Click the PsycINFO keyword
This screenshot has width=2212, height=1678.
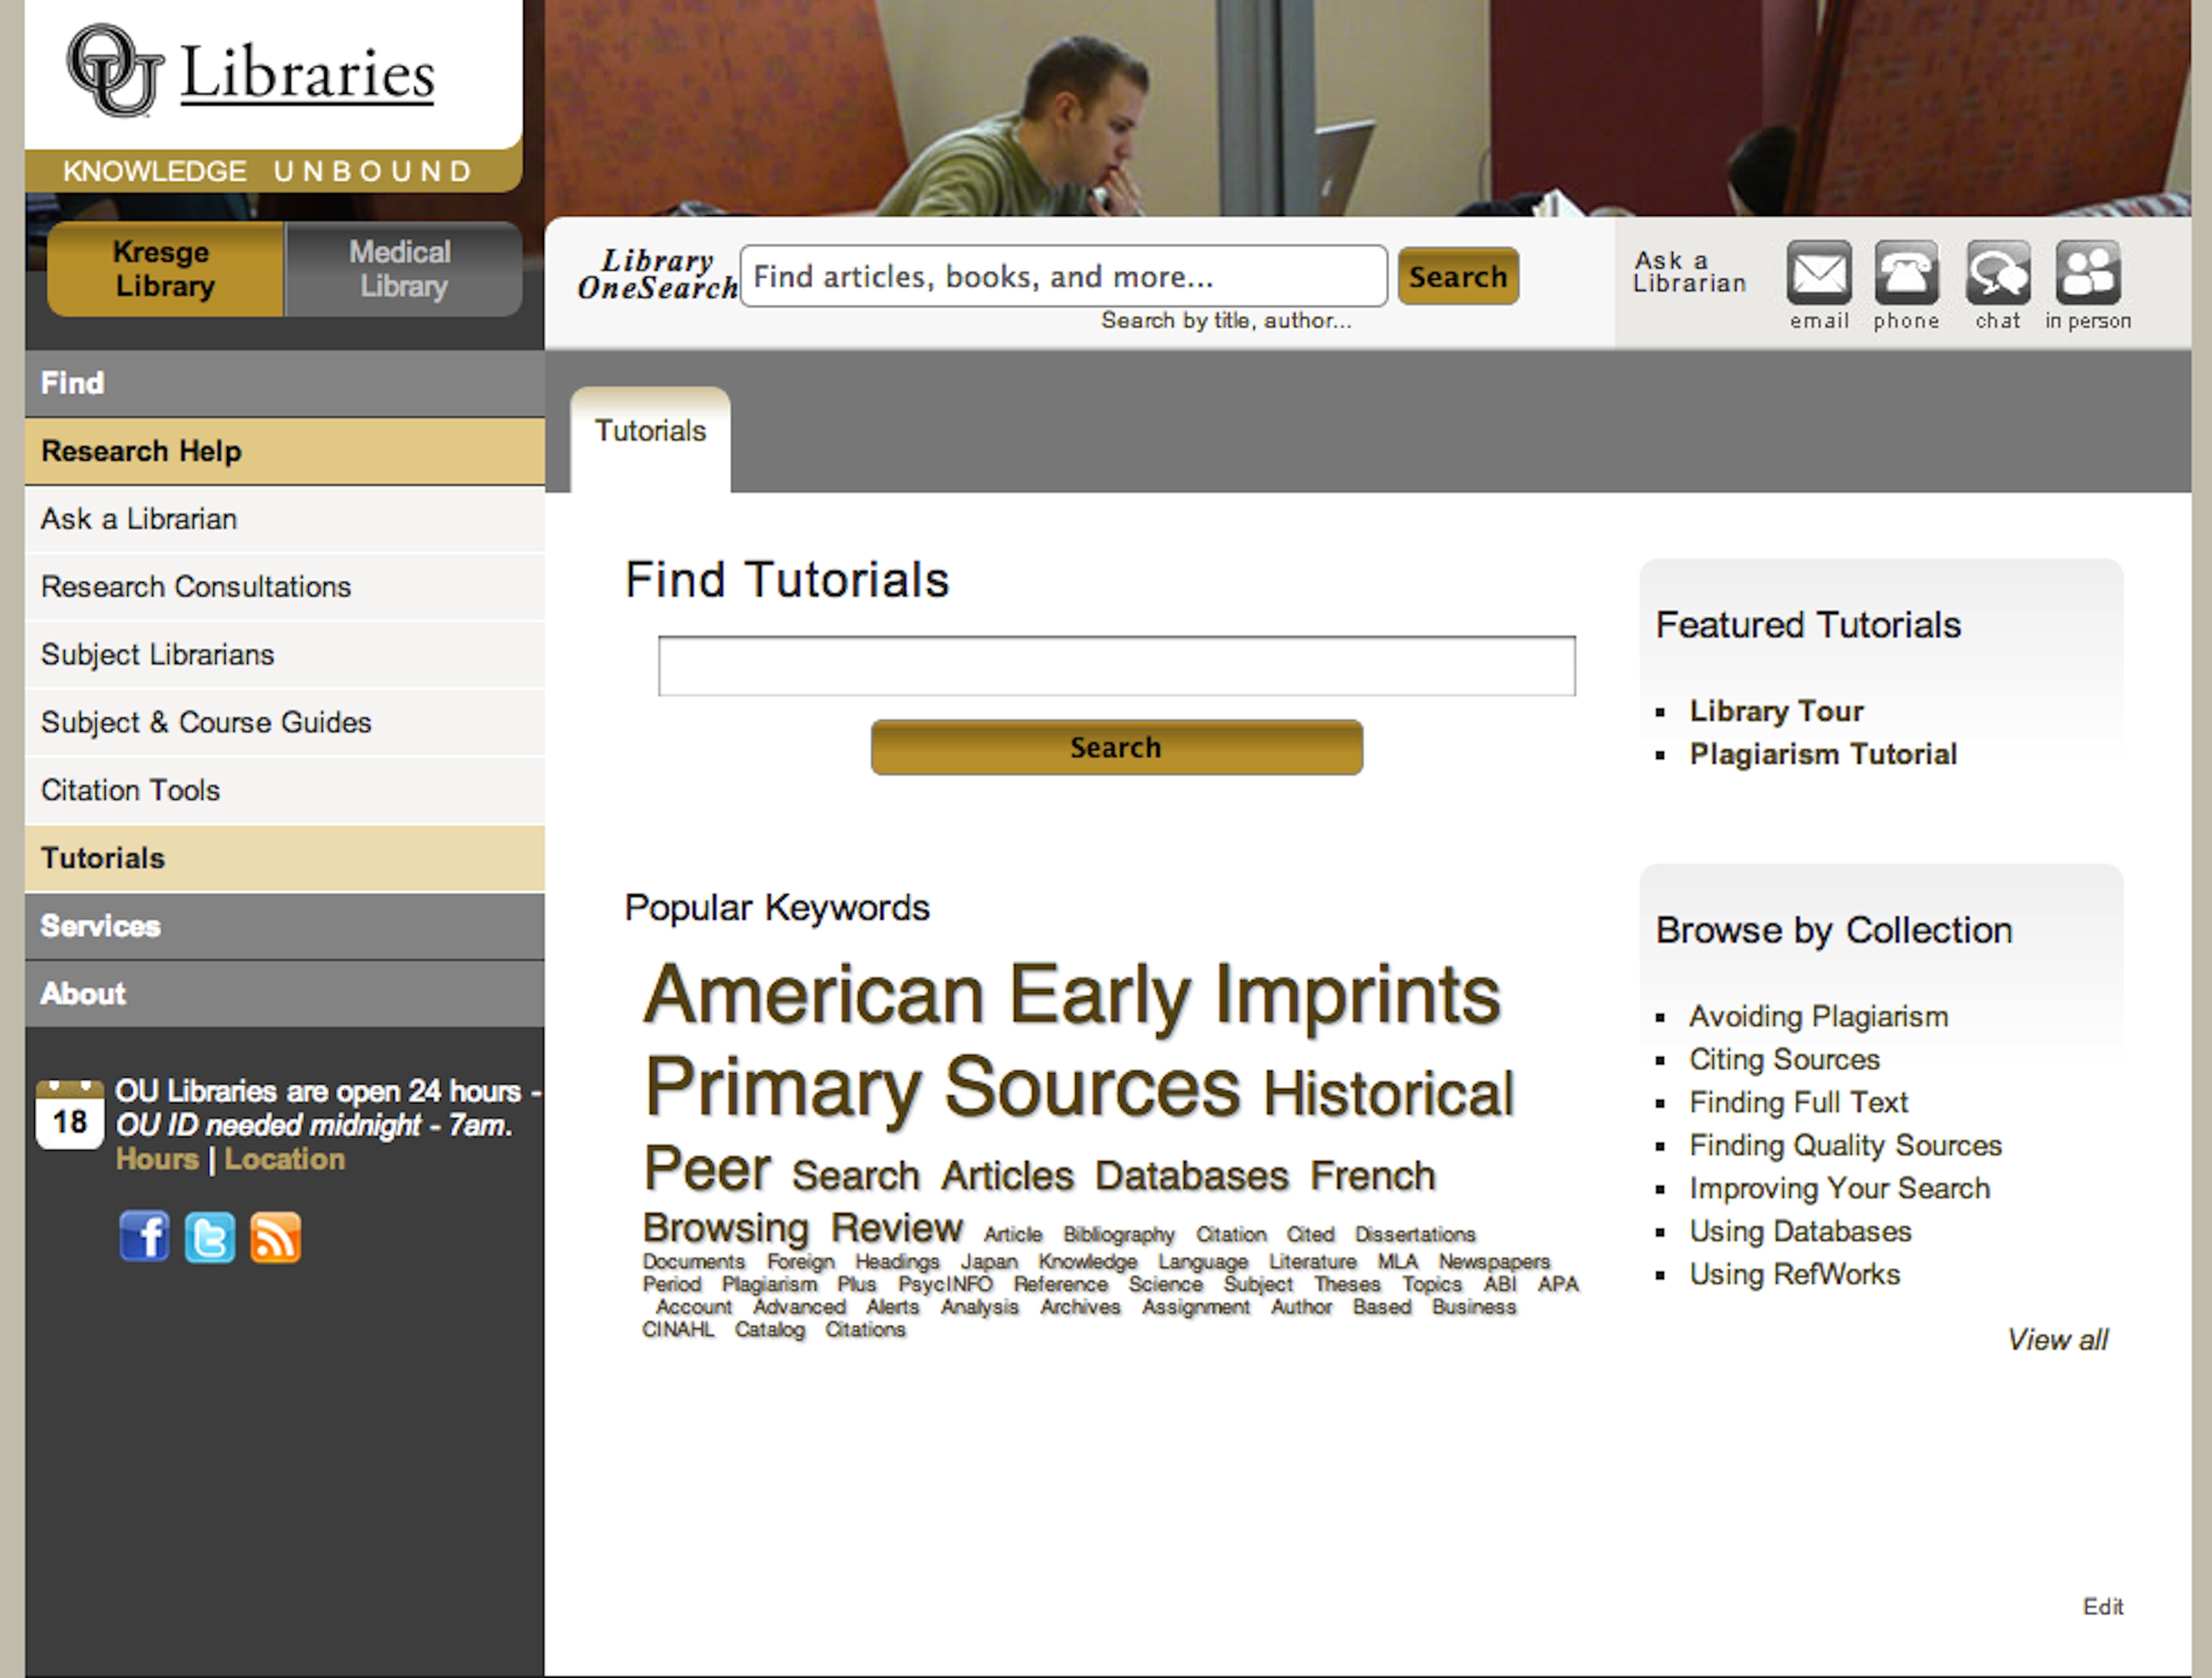click(x=945, y=1284)
